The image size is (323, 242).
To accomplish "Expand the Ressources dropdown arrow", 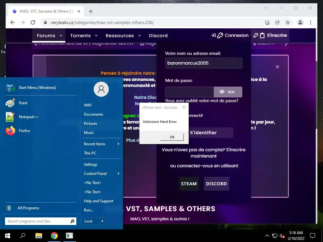I will [139, 36].
